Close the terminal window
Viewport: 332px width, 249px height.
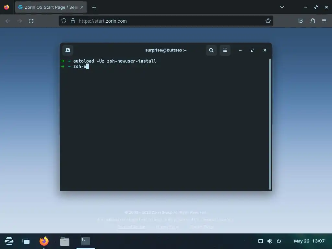265,50
